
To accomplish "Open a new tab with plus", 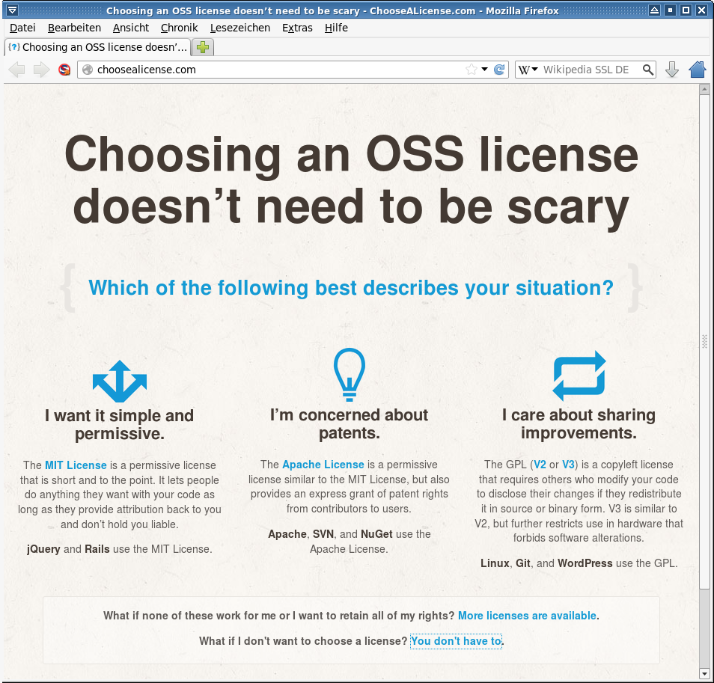I will click(203, 47).
